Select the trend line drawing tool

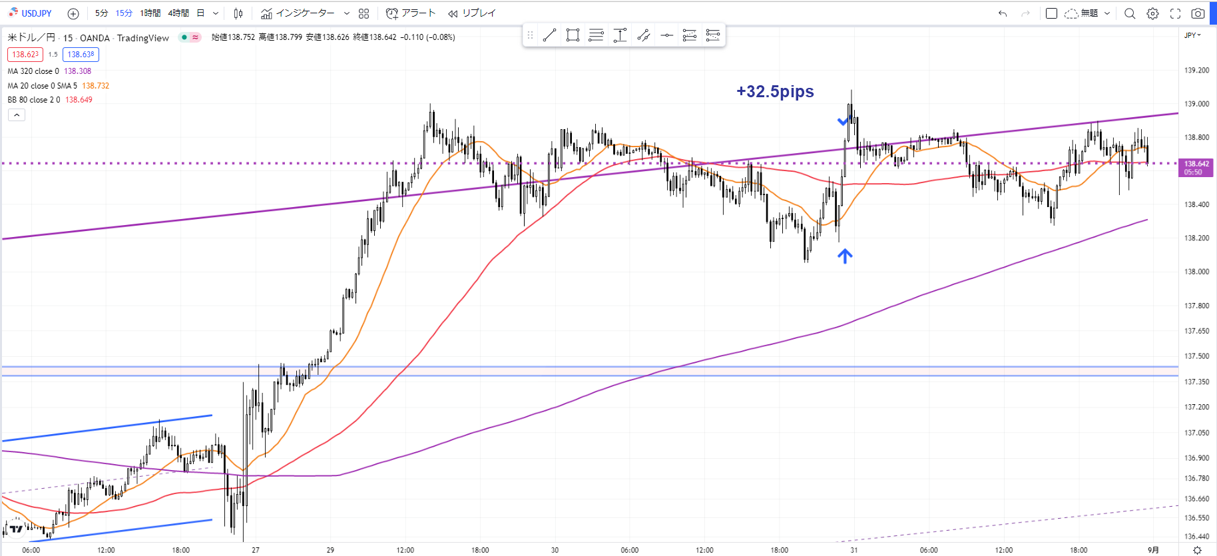pyautogui.click(x=549, y=36)
